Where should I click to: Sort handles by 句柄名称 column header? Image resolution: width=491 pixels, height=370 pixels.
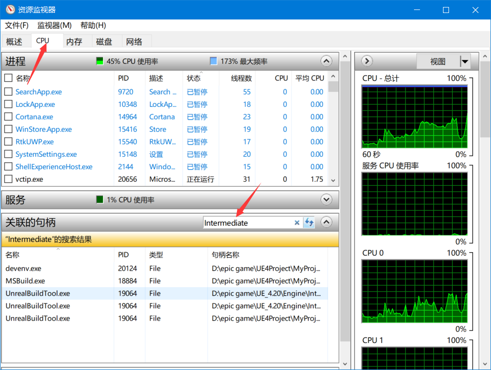[x=267, y=255]
